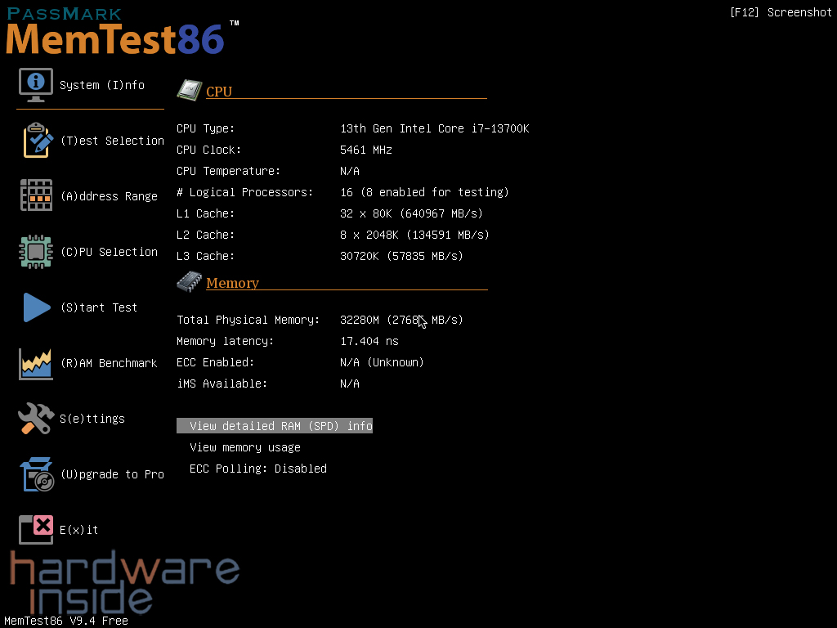Image resolution: width=837 pixels, height=628 pixels.
Task: Click Total Physical Memory value 32280M
Action: pos(401,320)
